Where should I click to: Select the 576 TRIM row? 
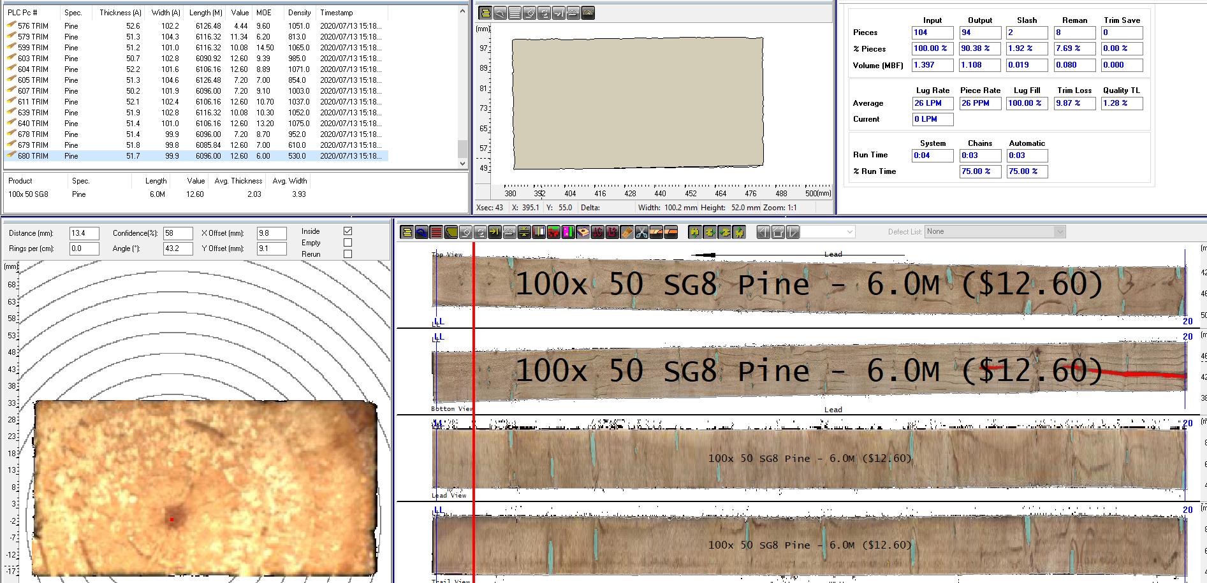click(x=195, y=26)
